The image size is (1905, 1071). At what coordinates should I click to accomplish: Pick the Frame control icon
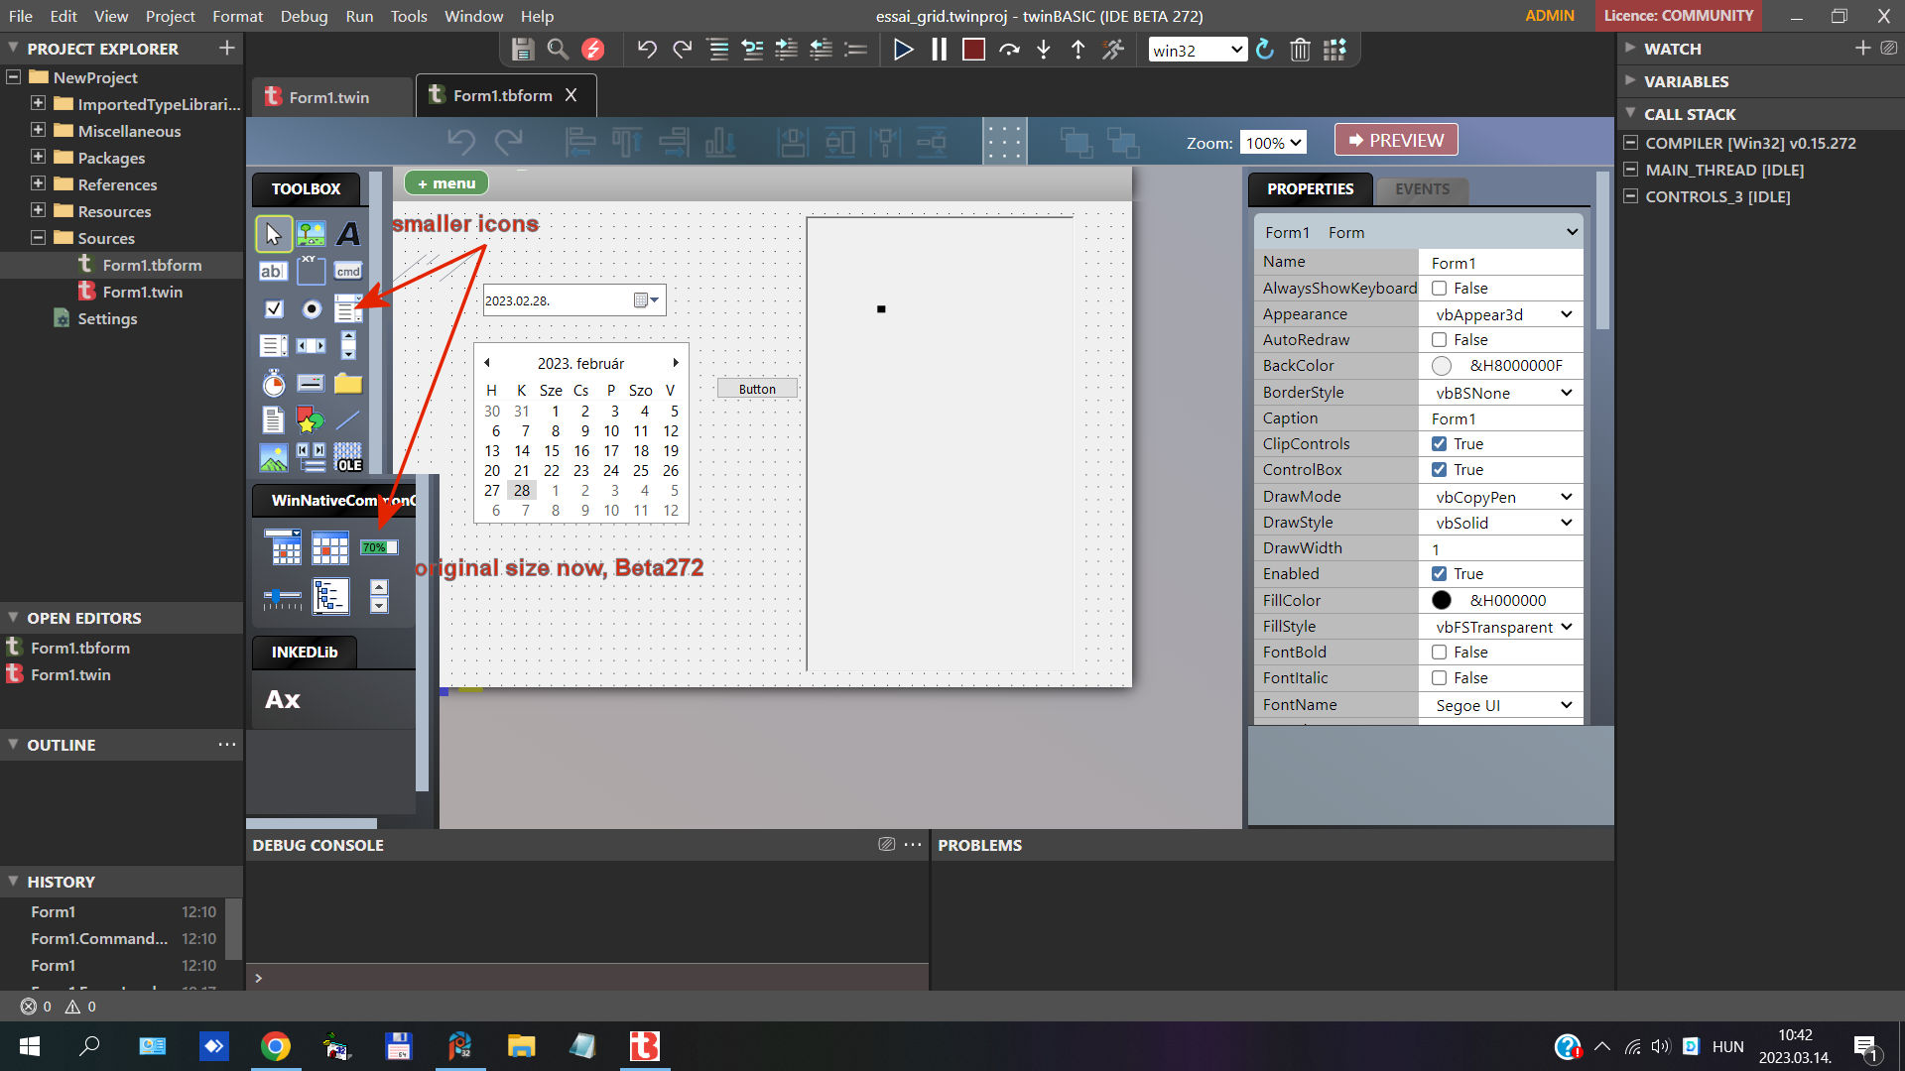tap(311, 271)
